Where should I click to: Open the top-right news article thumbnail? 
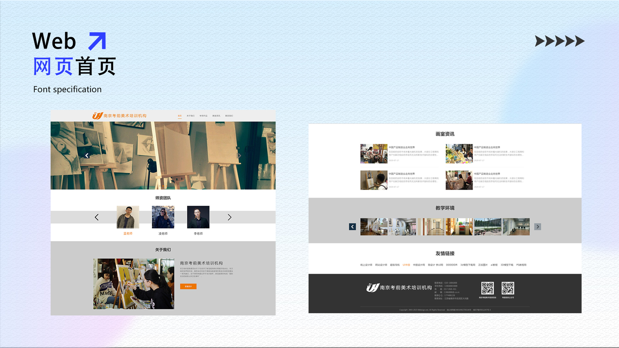(459, 154)
